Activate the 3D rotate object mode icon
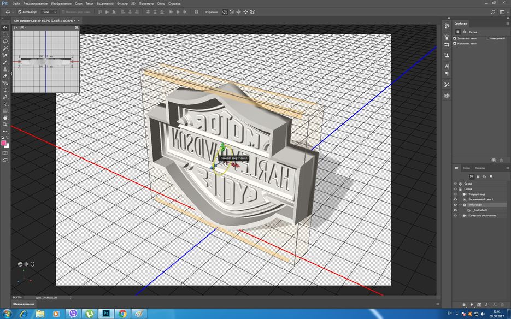This screenshot has height=319, width=511. click(x=225, y=12)
